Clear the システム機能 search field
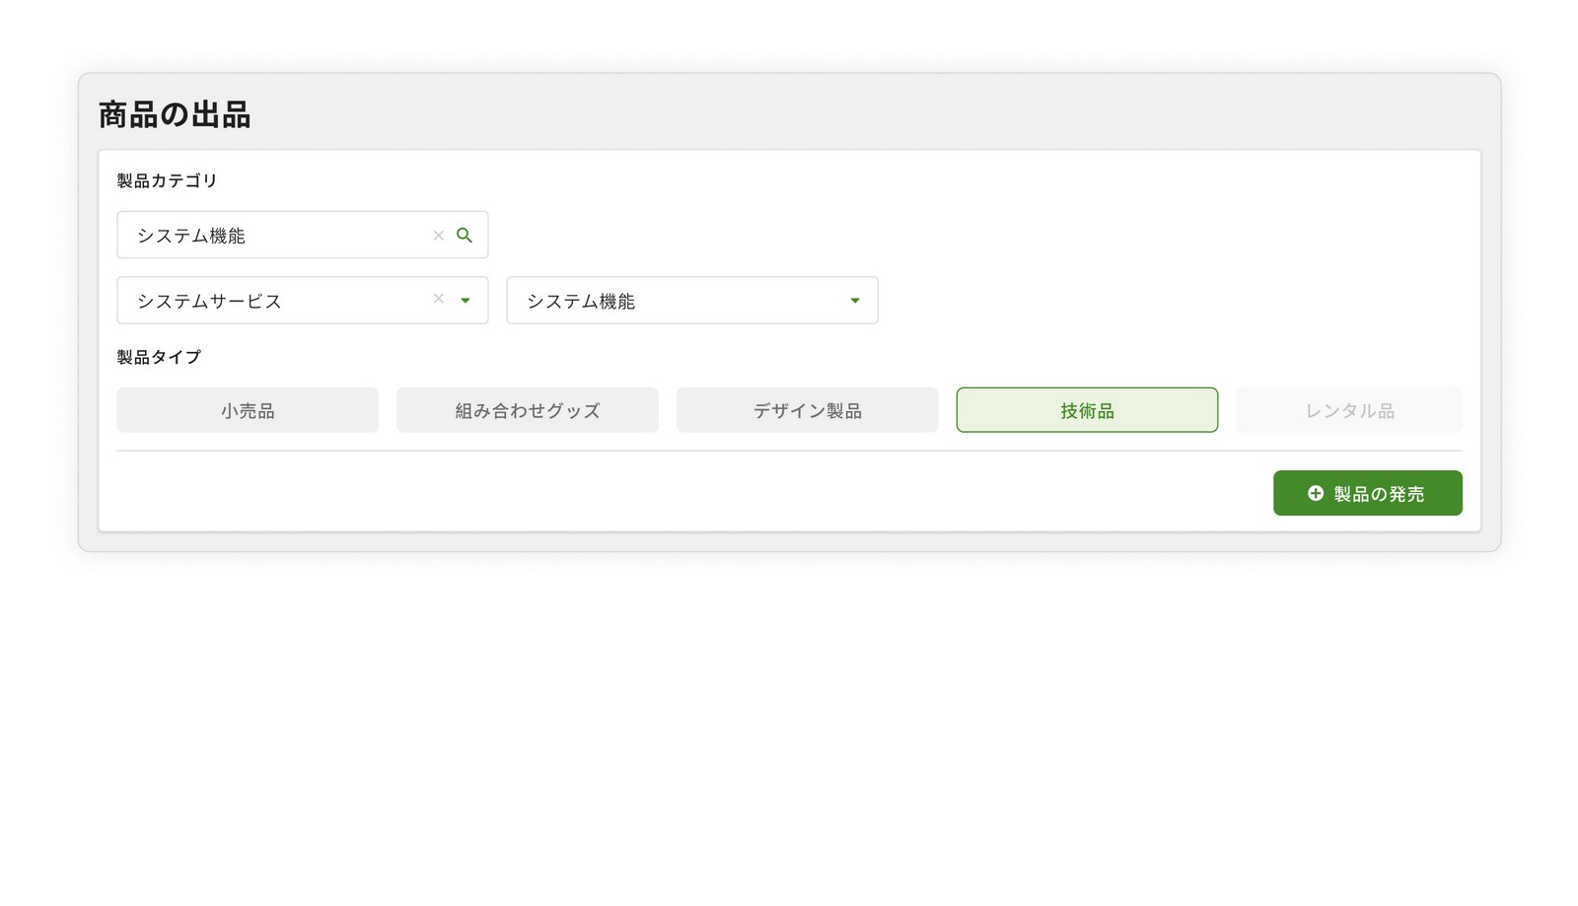The image size is (1578, 906). tap(439, 236)
